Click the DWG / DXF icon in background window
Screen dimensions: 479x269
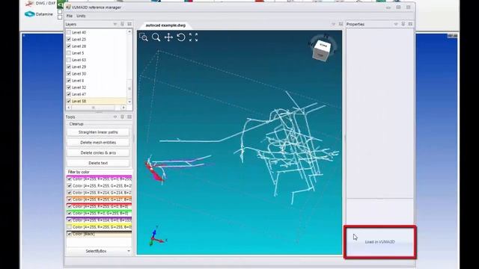point(29,3)
